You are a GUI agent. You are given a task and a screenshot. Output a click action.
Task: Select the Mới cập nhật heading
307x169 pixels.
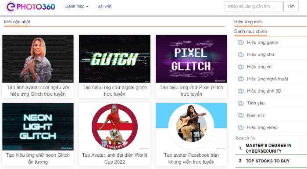coord(17,22)
